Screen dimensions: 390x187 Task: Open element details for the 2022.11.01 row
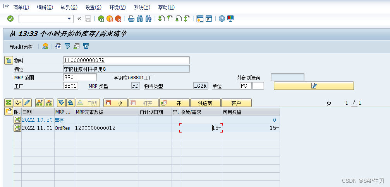[17, 128]
